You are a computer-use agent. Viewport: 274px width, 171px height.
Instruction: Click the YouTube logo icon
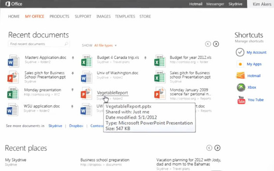coord(241,100)
